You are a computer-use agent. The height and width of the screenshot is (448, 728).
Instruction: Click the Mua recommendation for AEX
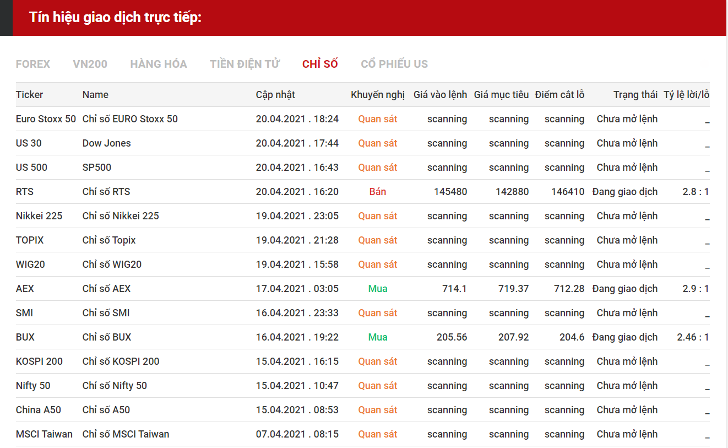pos(378,289)
